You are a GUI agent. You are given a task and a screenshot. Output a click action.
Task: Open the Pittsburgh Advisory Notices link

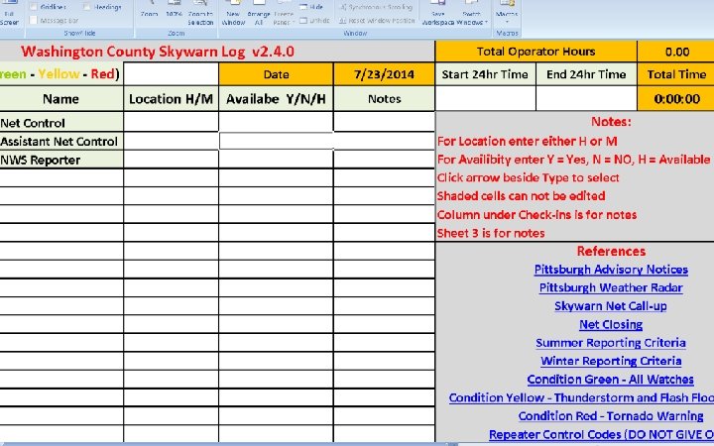[x=611, y=270]
